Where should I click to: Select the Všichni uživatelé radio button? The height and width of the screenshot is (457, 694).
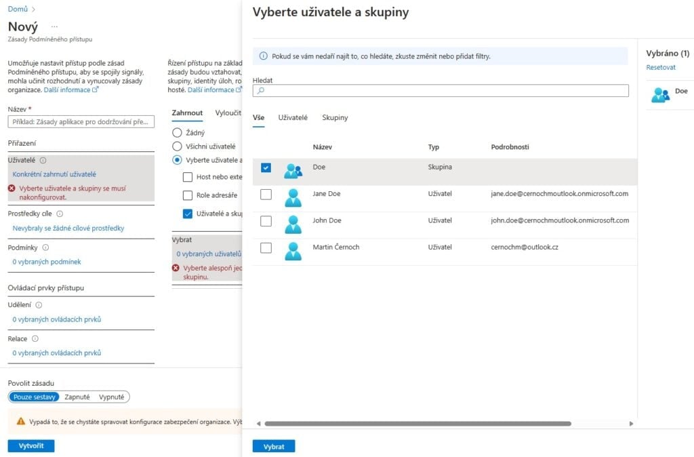point(177,146)
